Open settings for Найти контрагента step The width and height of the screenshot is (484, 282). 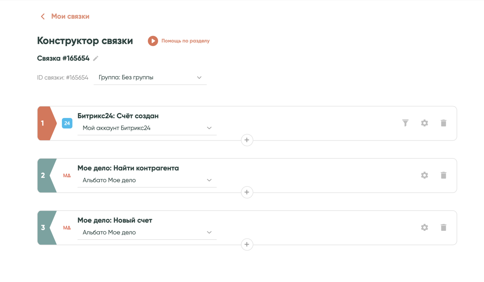[x=424, y=175]
